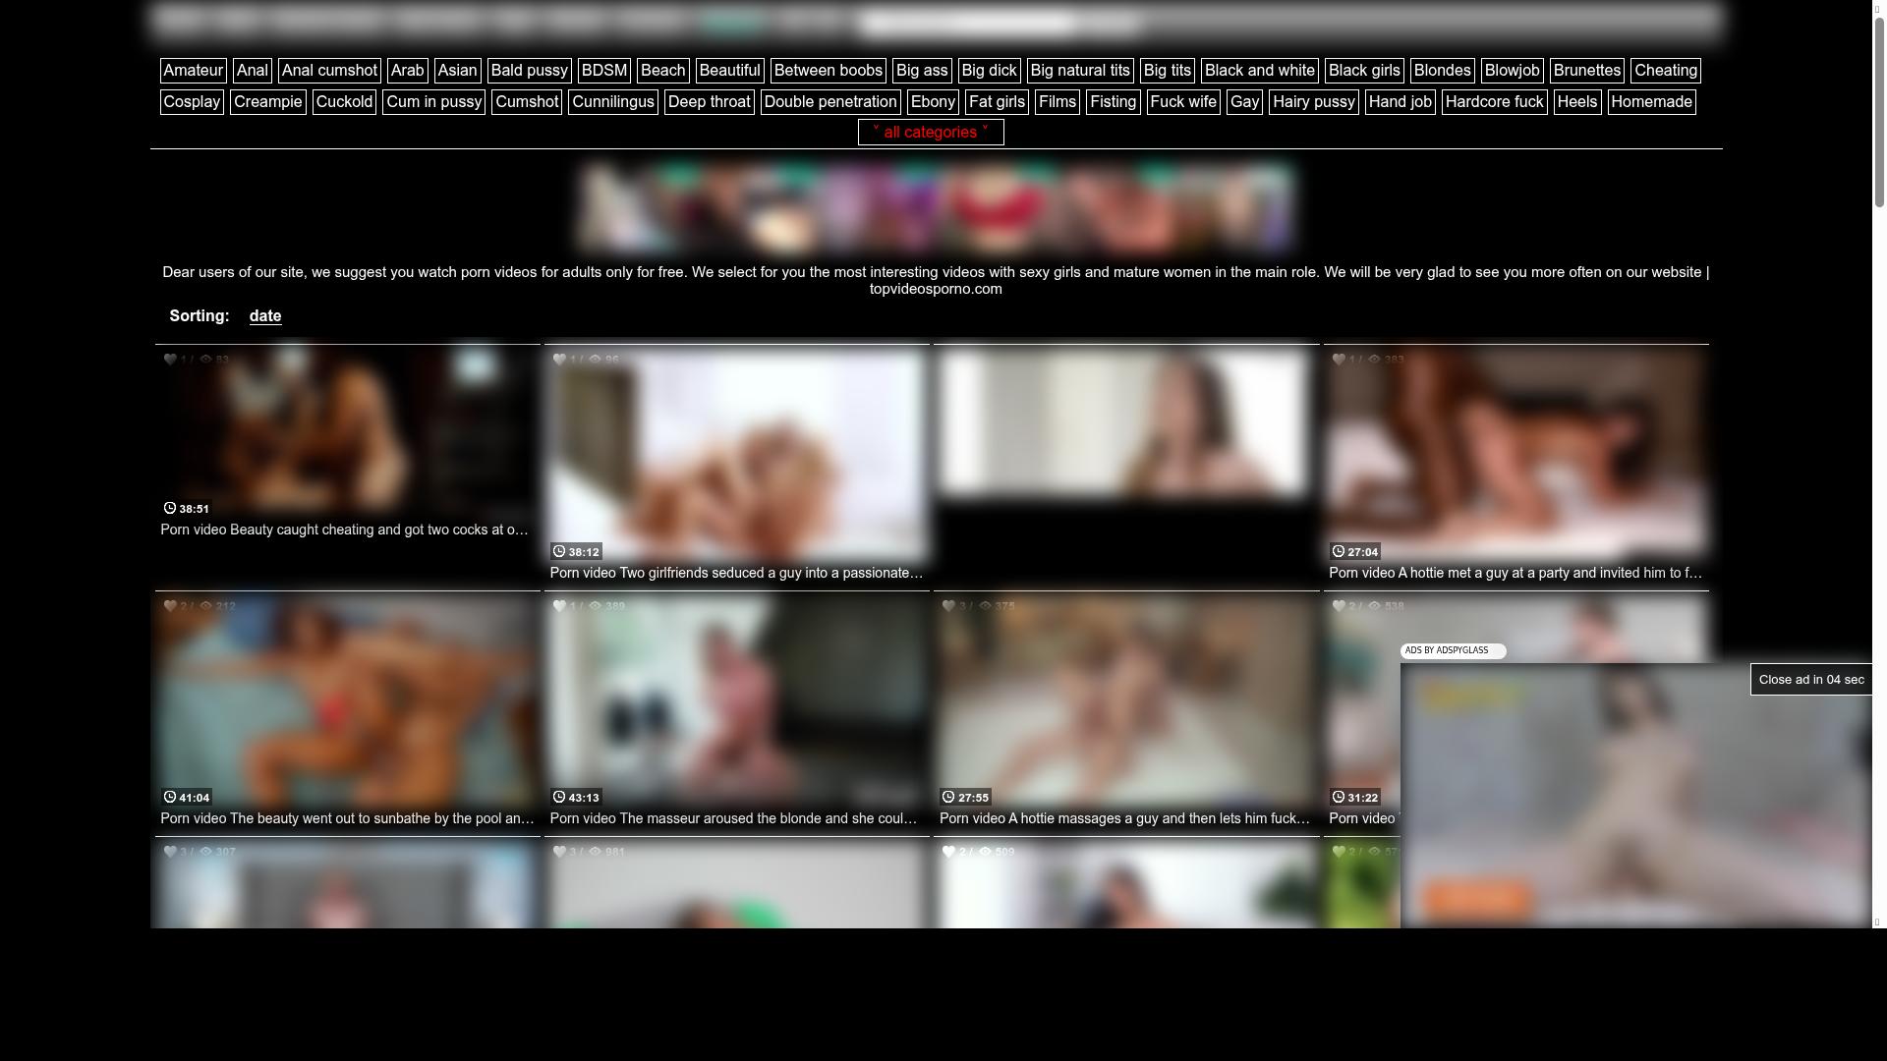The width and height of the screenshot is (1887, 1061).
Task: Click the banner image above the welcome text
Action: point(934,206)
